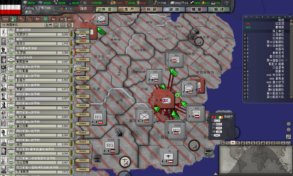Click the 陆战 header in the outliner
The width and height of the screenshot is (293, 176).
[281, 20]
